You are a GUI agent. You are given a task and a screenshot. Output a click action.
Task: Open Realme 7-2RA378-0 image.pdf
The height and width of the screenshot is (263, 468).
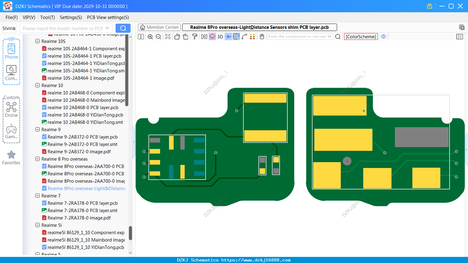click(x=79, y=218)
